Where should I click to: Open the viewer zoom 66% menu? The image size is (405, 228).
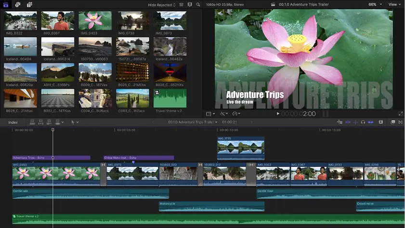click(375, 4)
